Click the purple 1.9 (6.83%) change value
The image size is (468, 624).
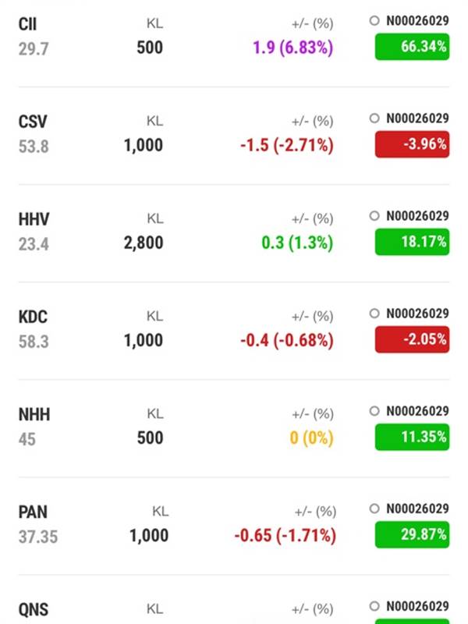pyautogui.click(x=293, y=48)
